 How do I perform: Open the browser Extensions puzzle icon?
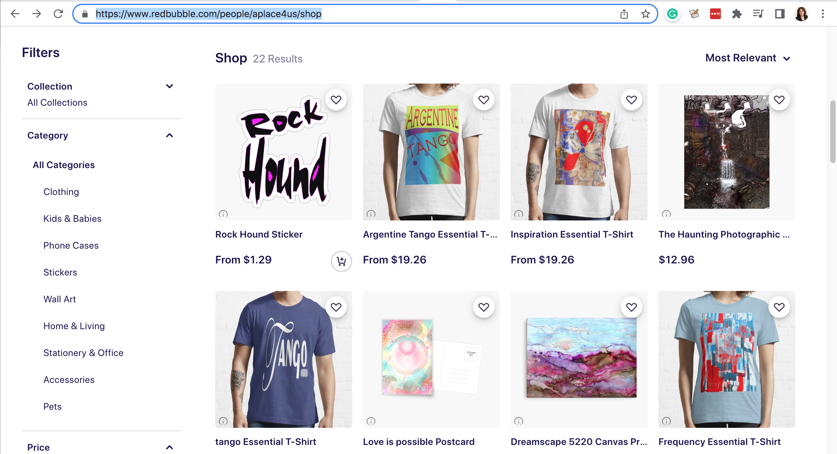pyautogui.click(x=737, y=14)
